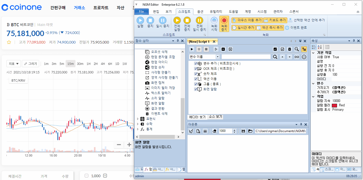Viewport: 363px width, 180px height.
Task: Click the down arrow search navigation button
Action: [x=290, y=57]
